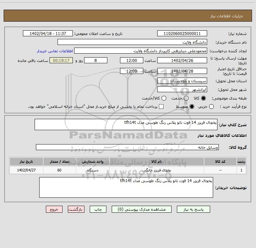Click the دانشگاه ولایت buyer name field
Image resolution: width=256 pixels, height=248 pixels.
click(132, 42)
